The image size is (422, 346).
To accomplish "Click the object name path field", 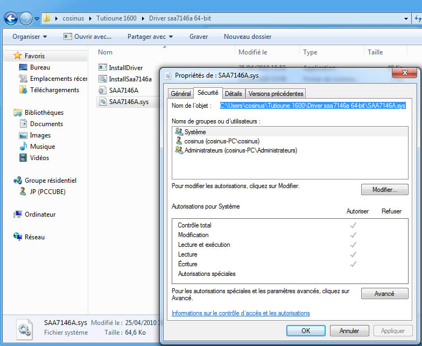I will (x=312, y=106).
